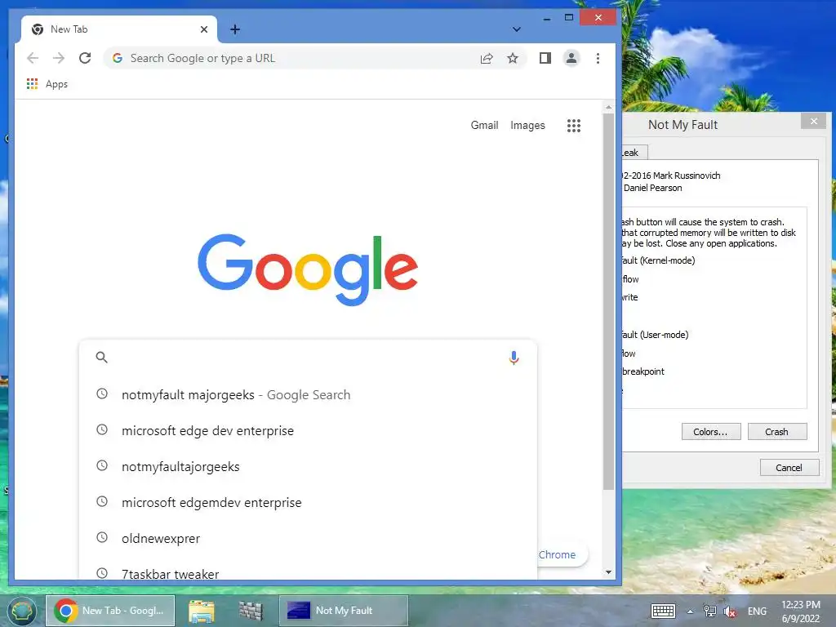The image size is (836, 627).
Task: Select suggestion oldnewexprer
Action: coord(308,538)
